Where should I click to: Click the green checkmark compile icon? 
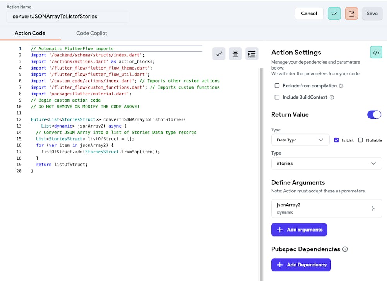(334, 14)
